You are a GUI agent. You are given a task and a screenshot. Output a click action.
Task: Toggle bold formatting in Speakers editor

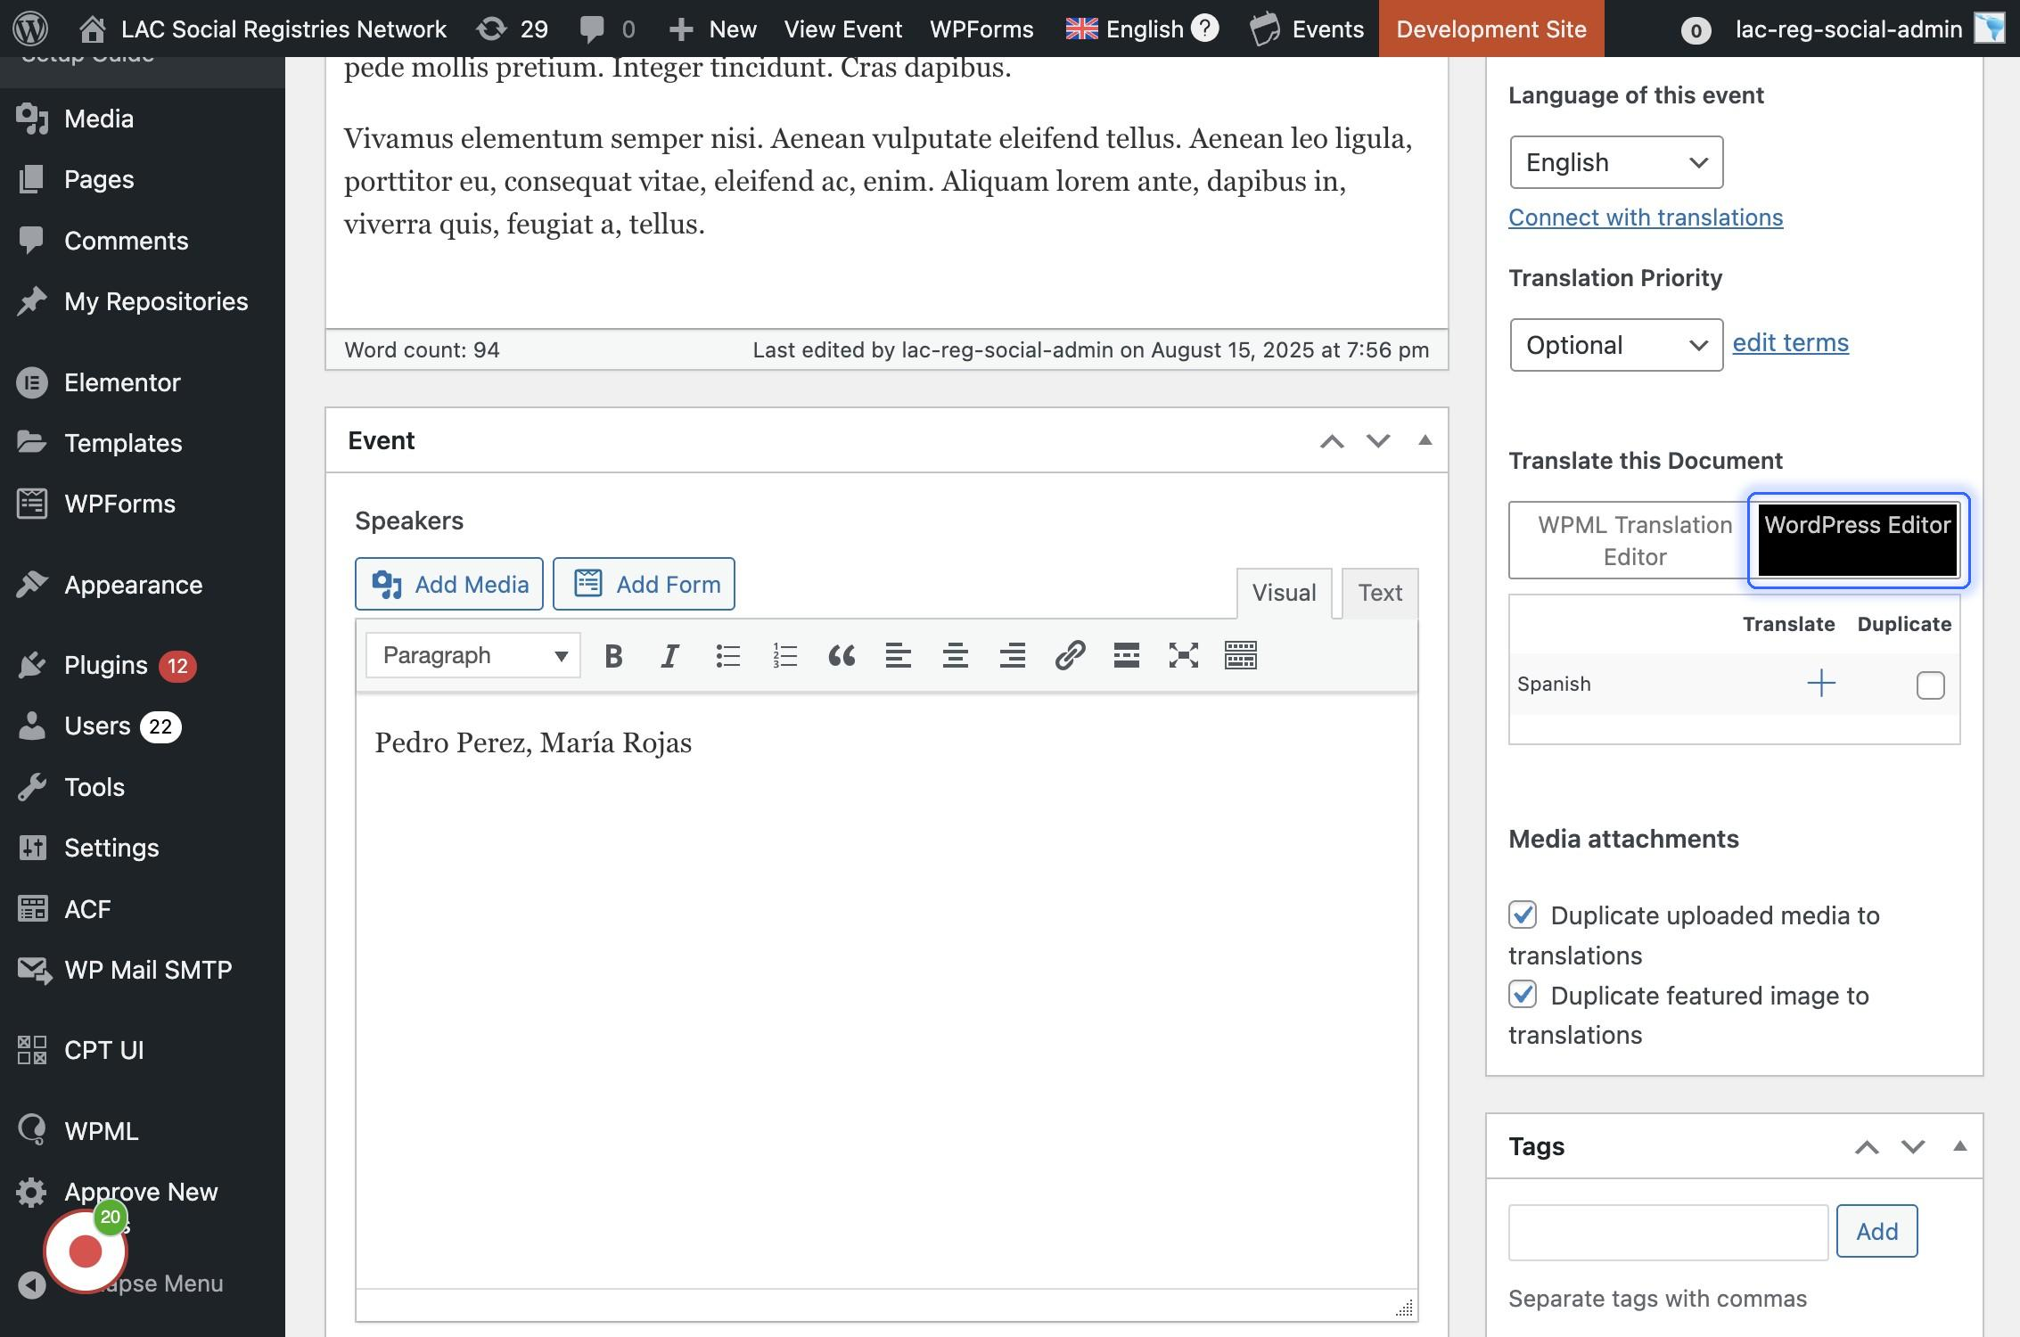(613, 656)
